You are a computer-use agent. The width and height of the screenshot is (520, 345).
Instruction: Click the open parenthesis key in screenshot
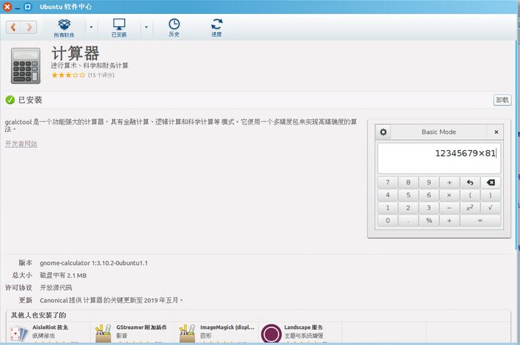pos(470,195)
